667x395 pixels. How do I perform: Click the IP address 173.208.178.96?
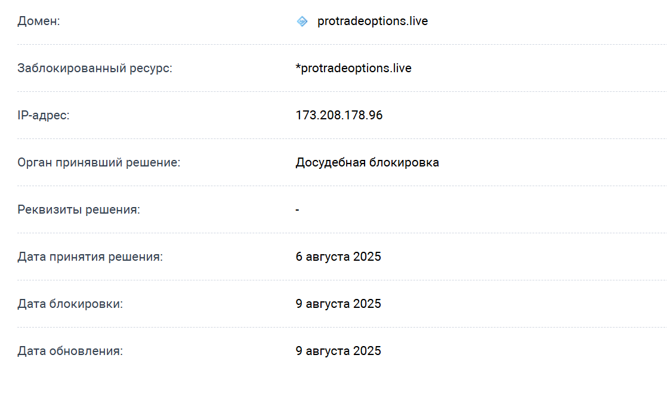[x=339, y=116]
